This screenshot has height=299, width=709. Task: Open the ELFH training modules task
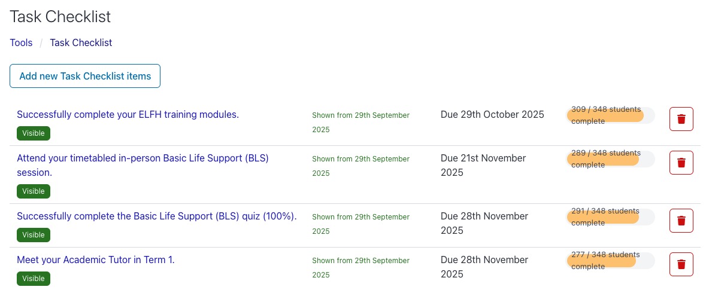pyautogui.click(x=128, y=114)
